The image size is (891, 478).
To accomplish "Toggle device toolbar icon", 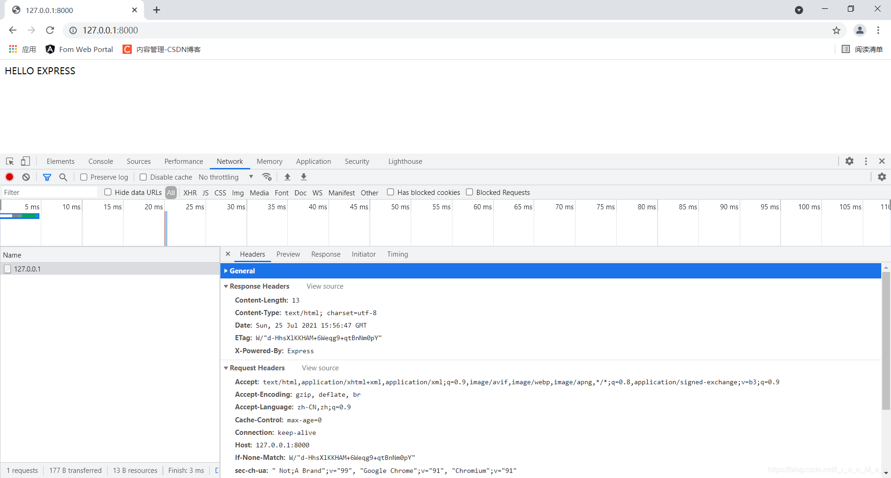I will 26,161.
